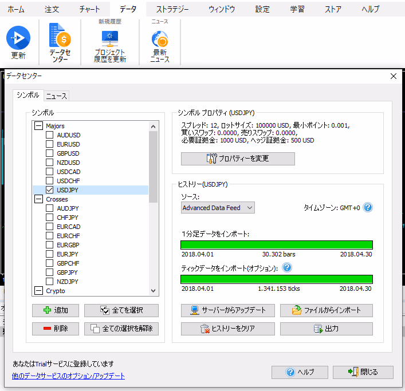
Task: Click the timezone help question mark icon
Action: coord(368,207)
